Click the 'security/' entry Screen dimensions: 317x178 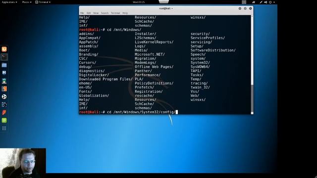click(200, 34)
